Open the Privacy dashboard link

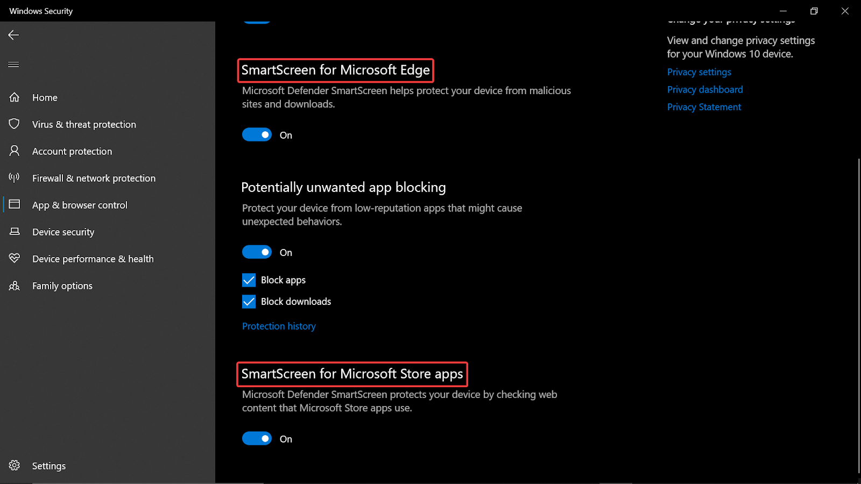[x=705, y=90]
